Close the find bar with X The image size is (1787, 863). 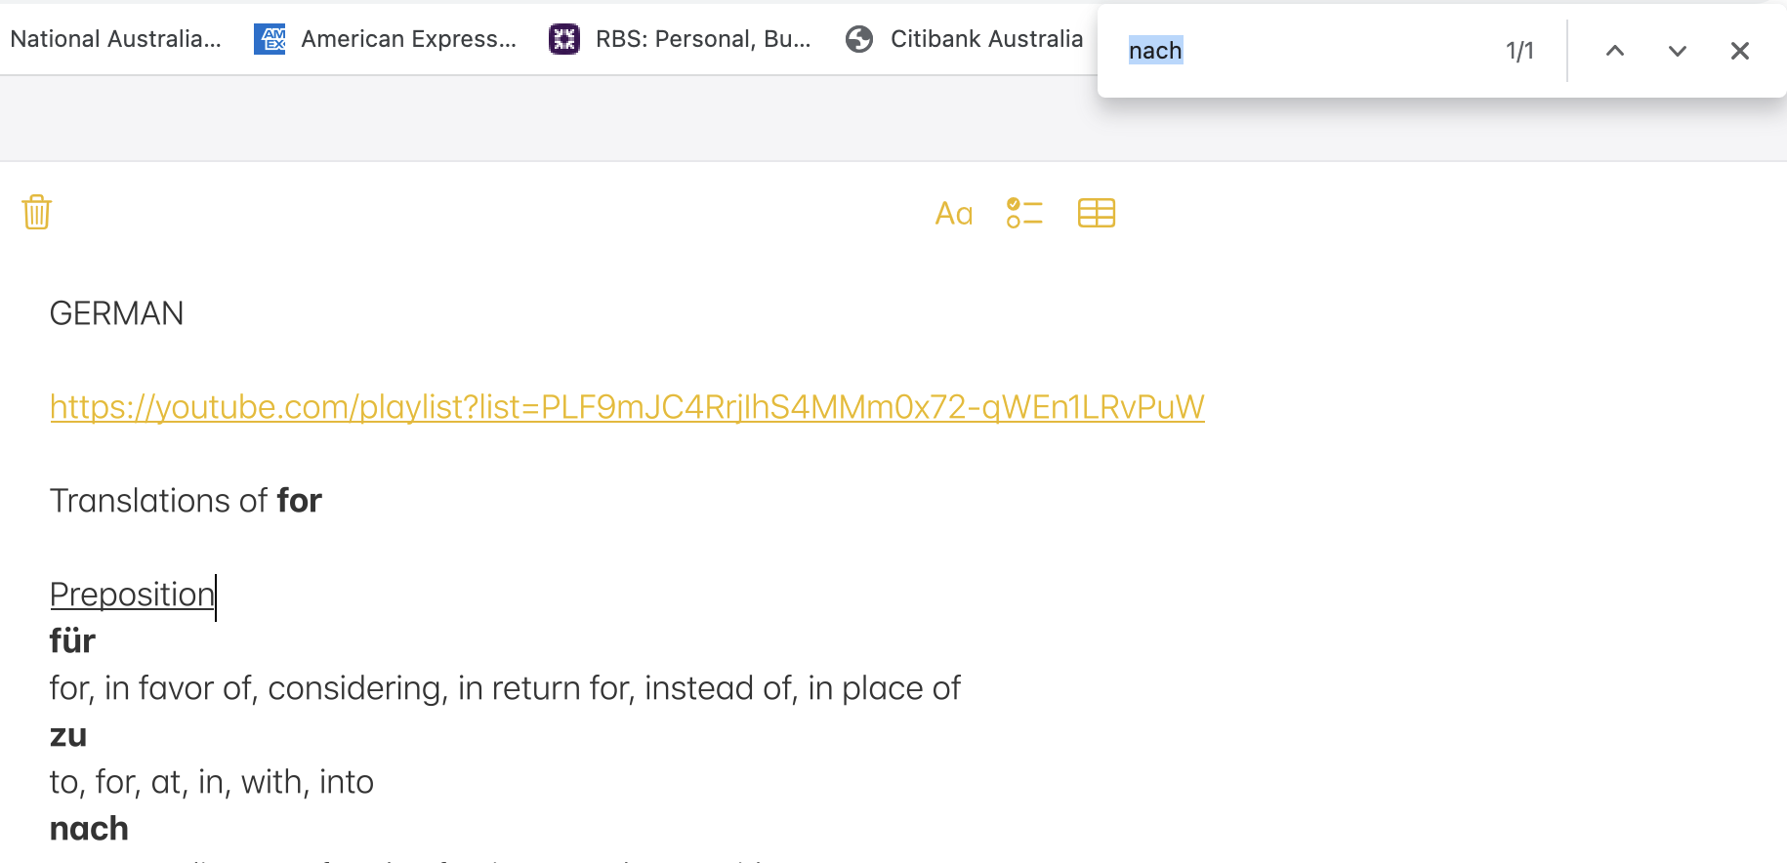[1739, 51]
